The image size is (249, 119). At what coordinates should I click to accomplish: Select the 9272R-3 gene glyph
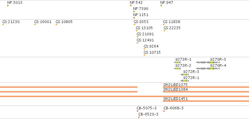(x=185, y=75)
